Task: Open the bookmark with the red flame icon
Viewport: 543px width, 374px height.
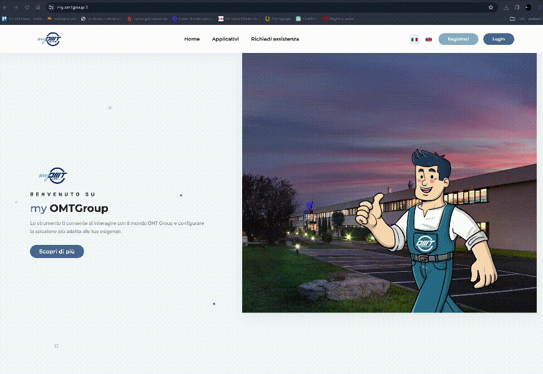Action: tap(147, 19)
